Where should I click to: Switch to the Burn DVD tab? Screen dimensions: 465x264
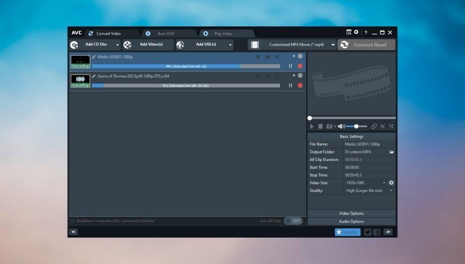tap(165, 33)
